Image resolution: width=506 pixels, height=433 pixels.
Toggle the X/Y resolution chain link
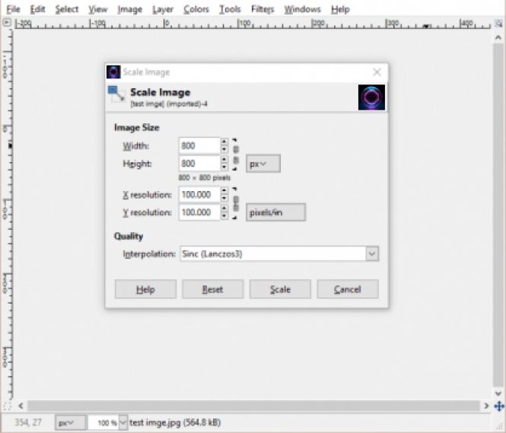pos(236,203)
